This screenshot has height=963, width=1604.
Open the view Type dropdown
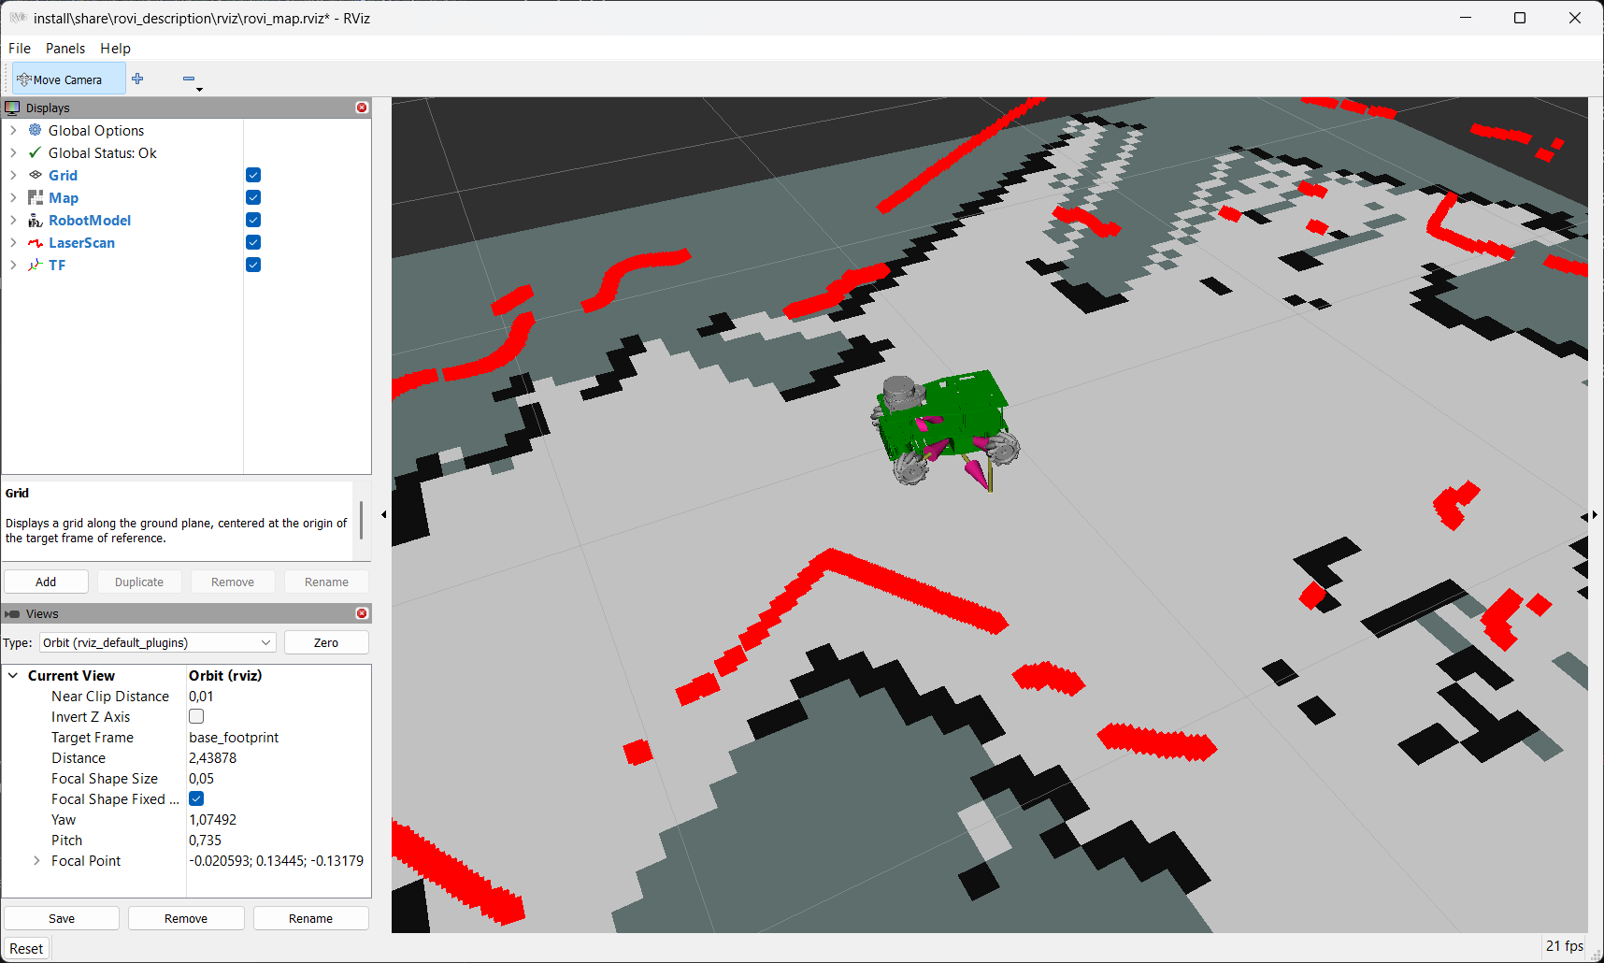(x=157, y=643)
